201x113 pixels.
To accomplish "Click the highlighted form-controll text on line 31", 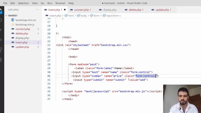I will (x=146, y=76).
